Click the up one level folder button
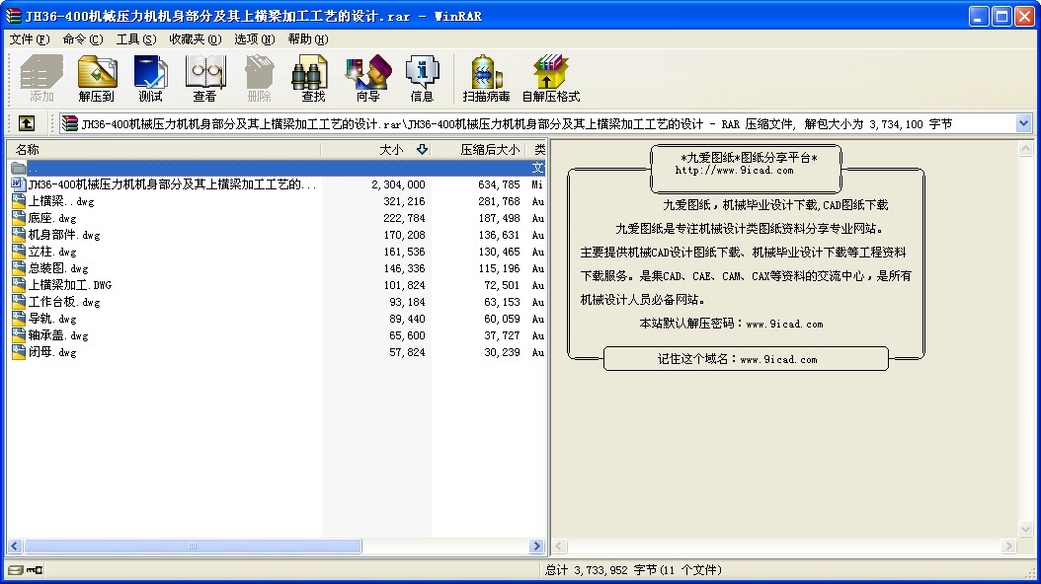The image size is (1041, 584). coord(27,123)
